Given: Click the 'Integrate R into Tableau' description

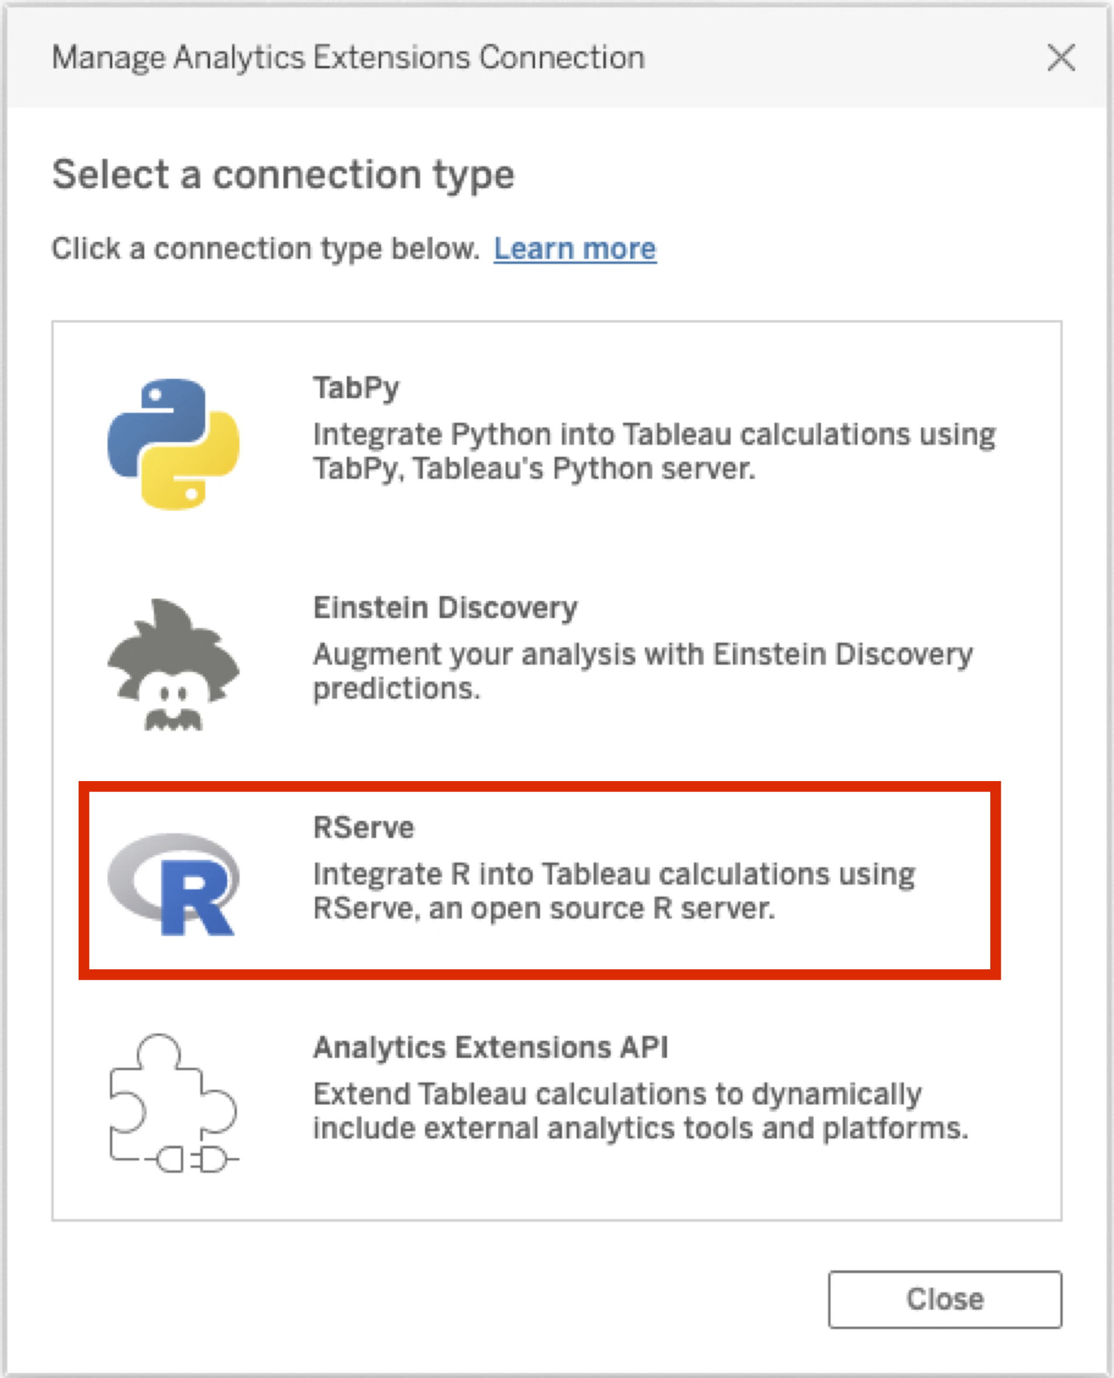Looking at the screenshot, I should pyautogui.click(x=613, y=891).
